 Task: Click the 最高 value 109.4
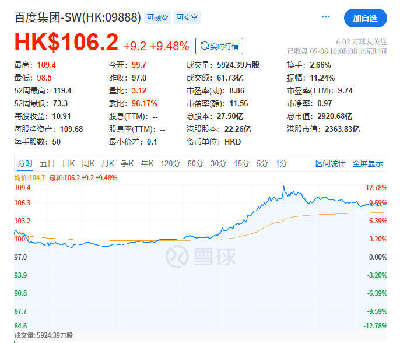click(x=47, y=65)
